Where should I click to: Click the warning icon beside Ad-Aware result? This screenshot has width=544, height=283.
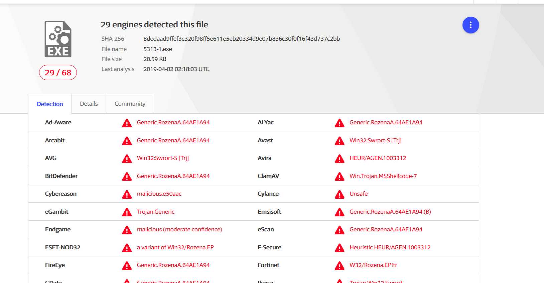127,123
